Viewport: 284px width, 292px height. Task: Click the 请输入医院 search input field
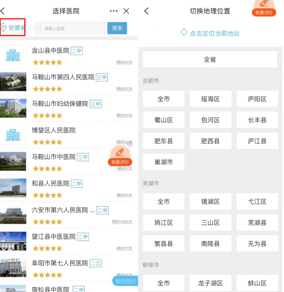pos(70,28)
